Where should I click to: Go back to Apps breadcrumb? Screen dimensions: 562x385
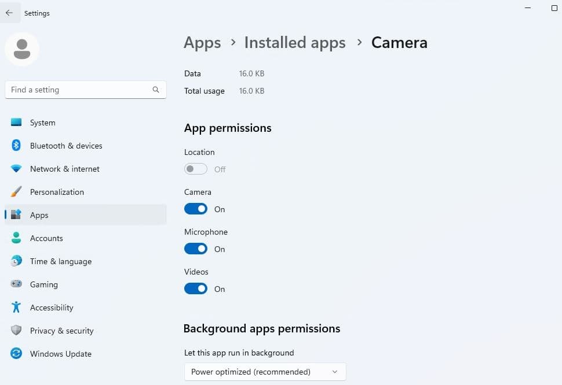(x=202, y=43)
